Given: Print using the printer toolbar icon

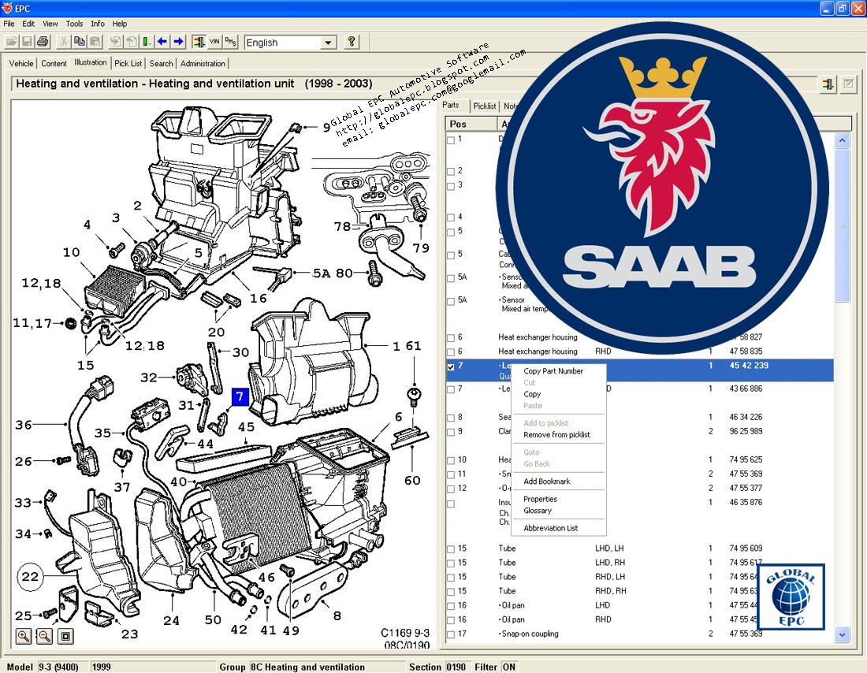Looking at the screenshot, I should coord(43,42).
